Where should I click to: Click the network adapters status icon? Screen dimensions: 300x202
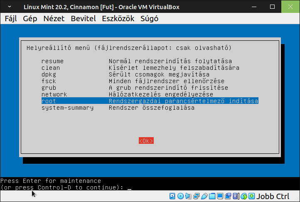point(196,196)
